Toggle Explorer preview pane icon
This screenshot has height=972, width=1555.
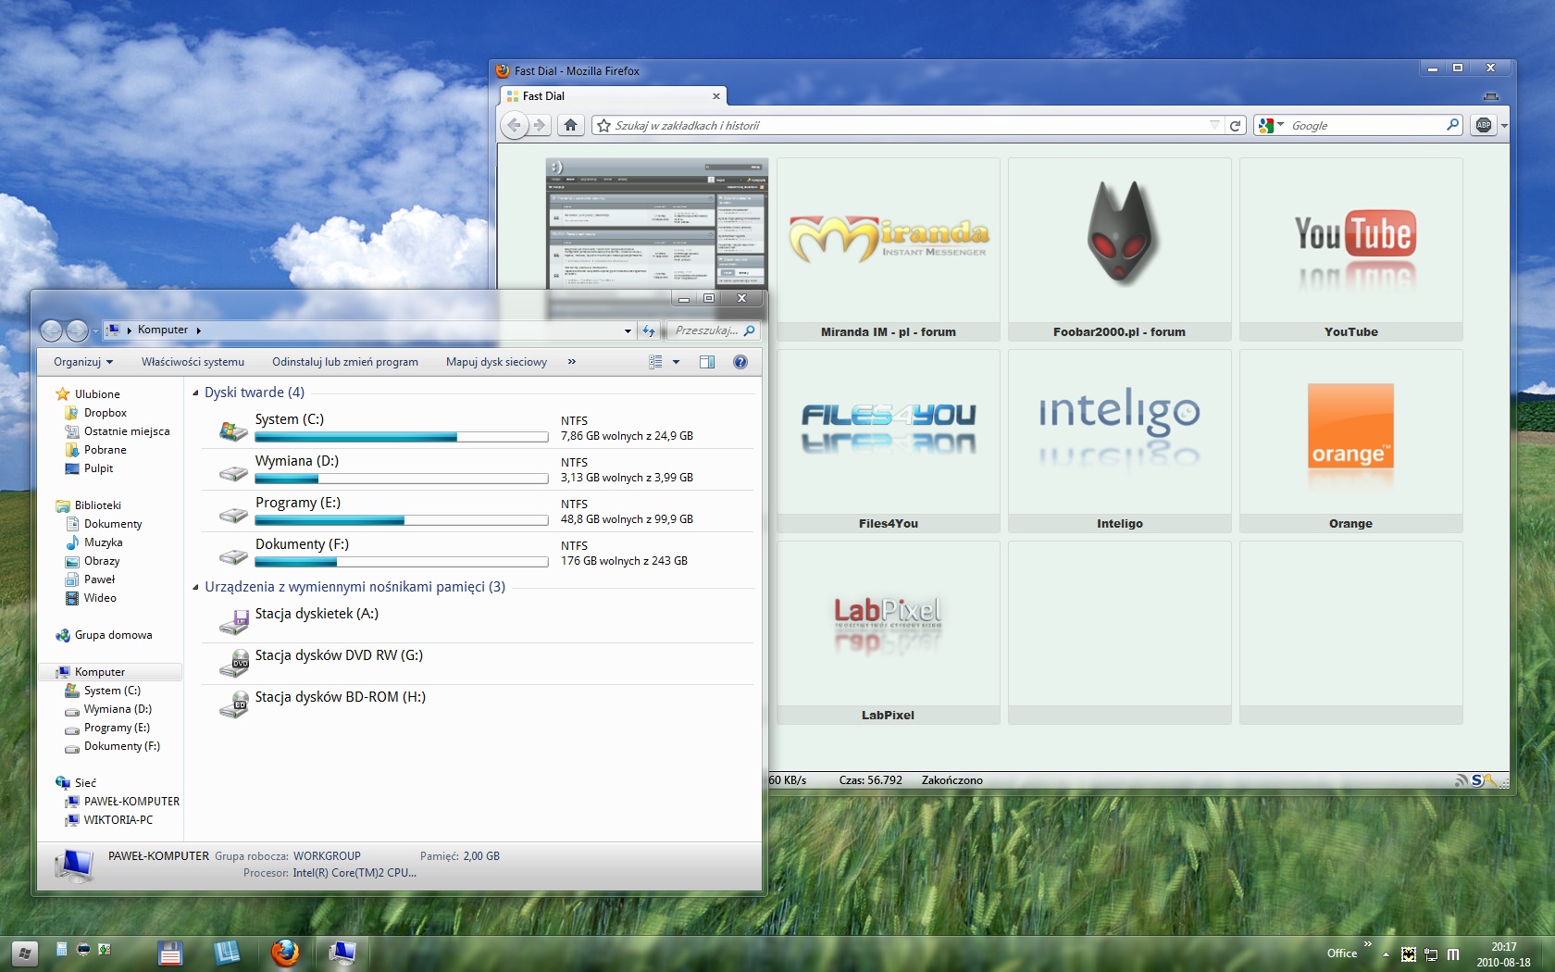(x=707, y=362)
